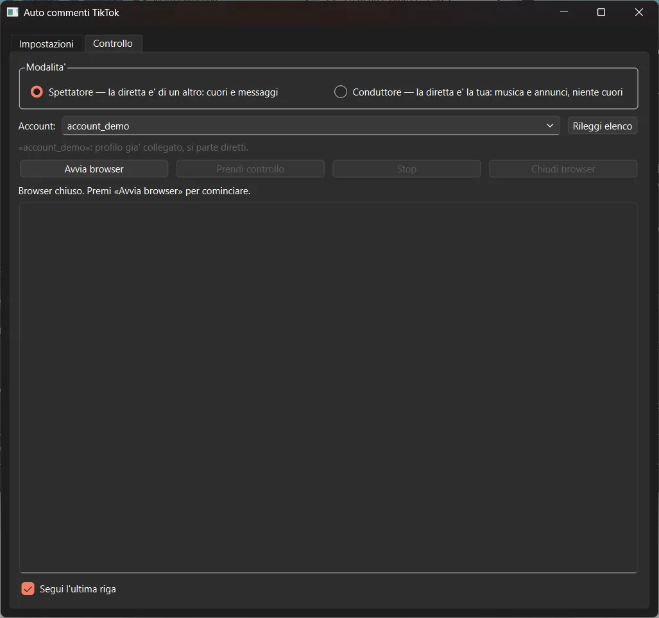659x618 pixels.
Task: Click the app icon in the title bar
Action: (13, 12)
